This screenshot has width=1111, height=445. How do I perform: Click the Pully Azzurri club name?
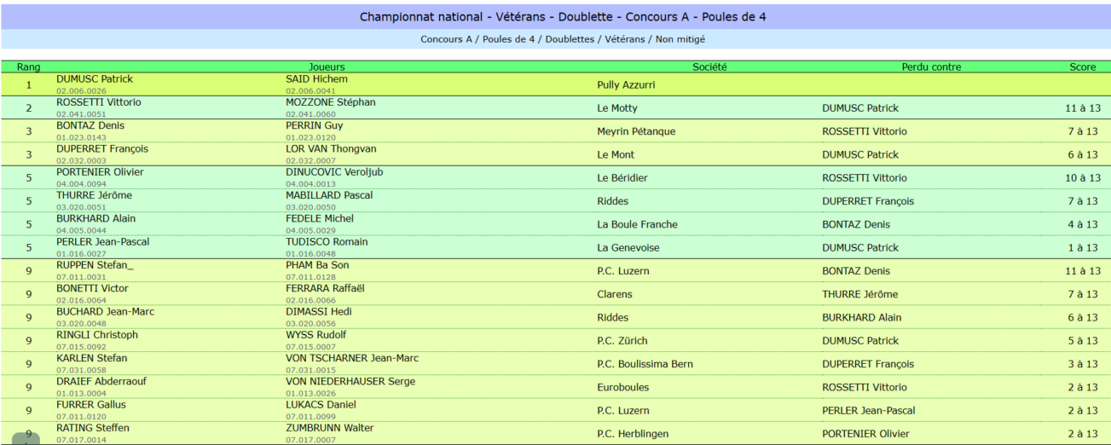click(627, 85)
